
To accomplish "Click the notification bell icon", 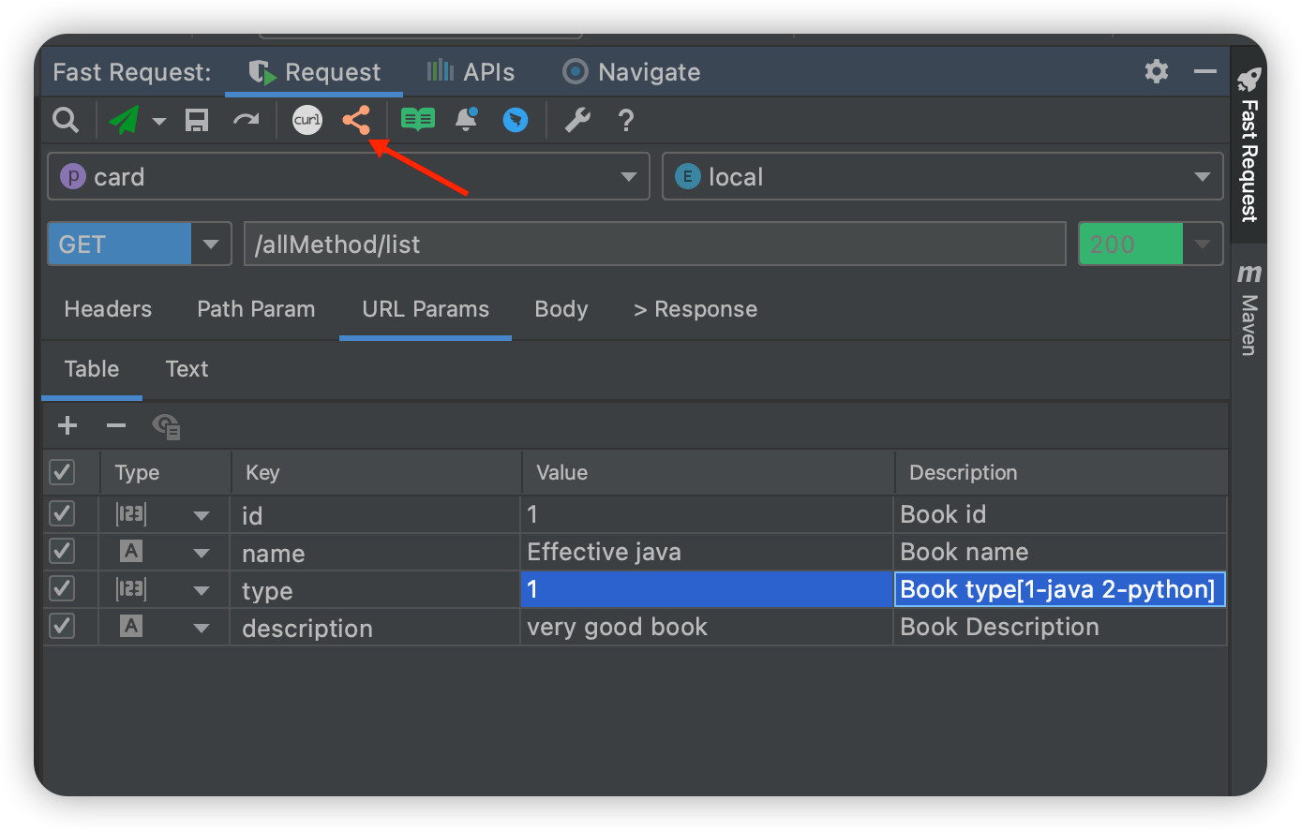I will (466, 120).
